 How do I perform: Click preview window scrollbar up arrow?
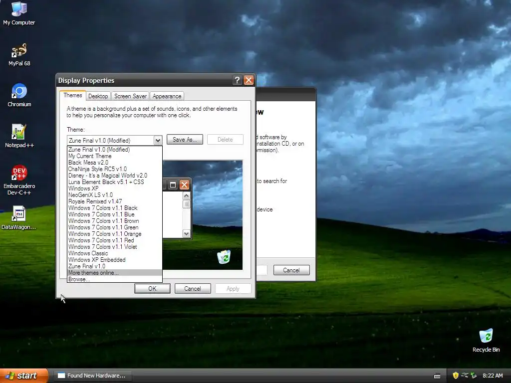187,195
